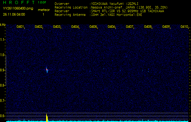Click the yellow signal spike in the bottom strip
Screen dimensions: 191x122
click(x=47, y=118)
